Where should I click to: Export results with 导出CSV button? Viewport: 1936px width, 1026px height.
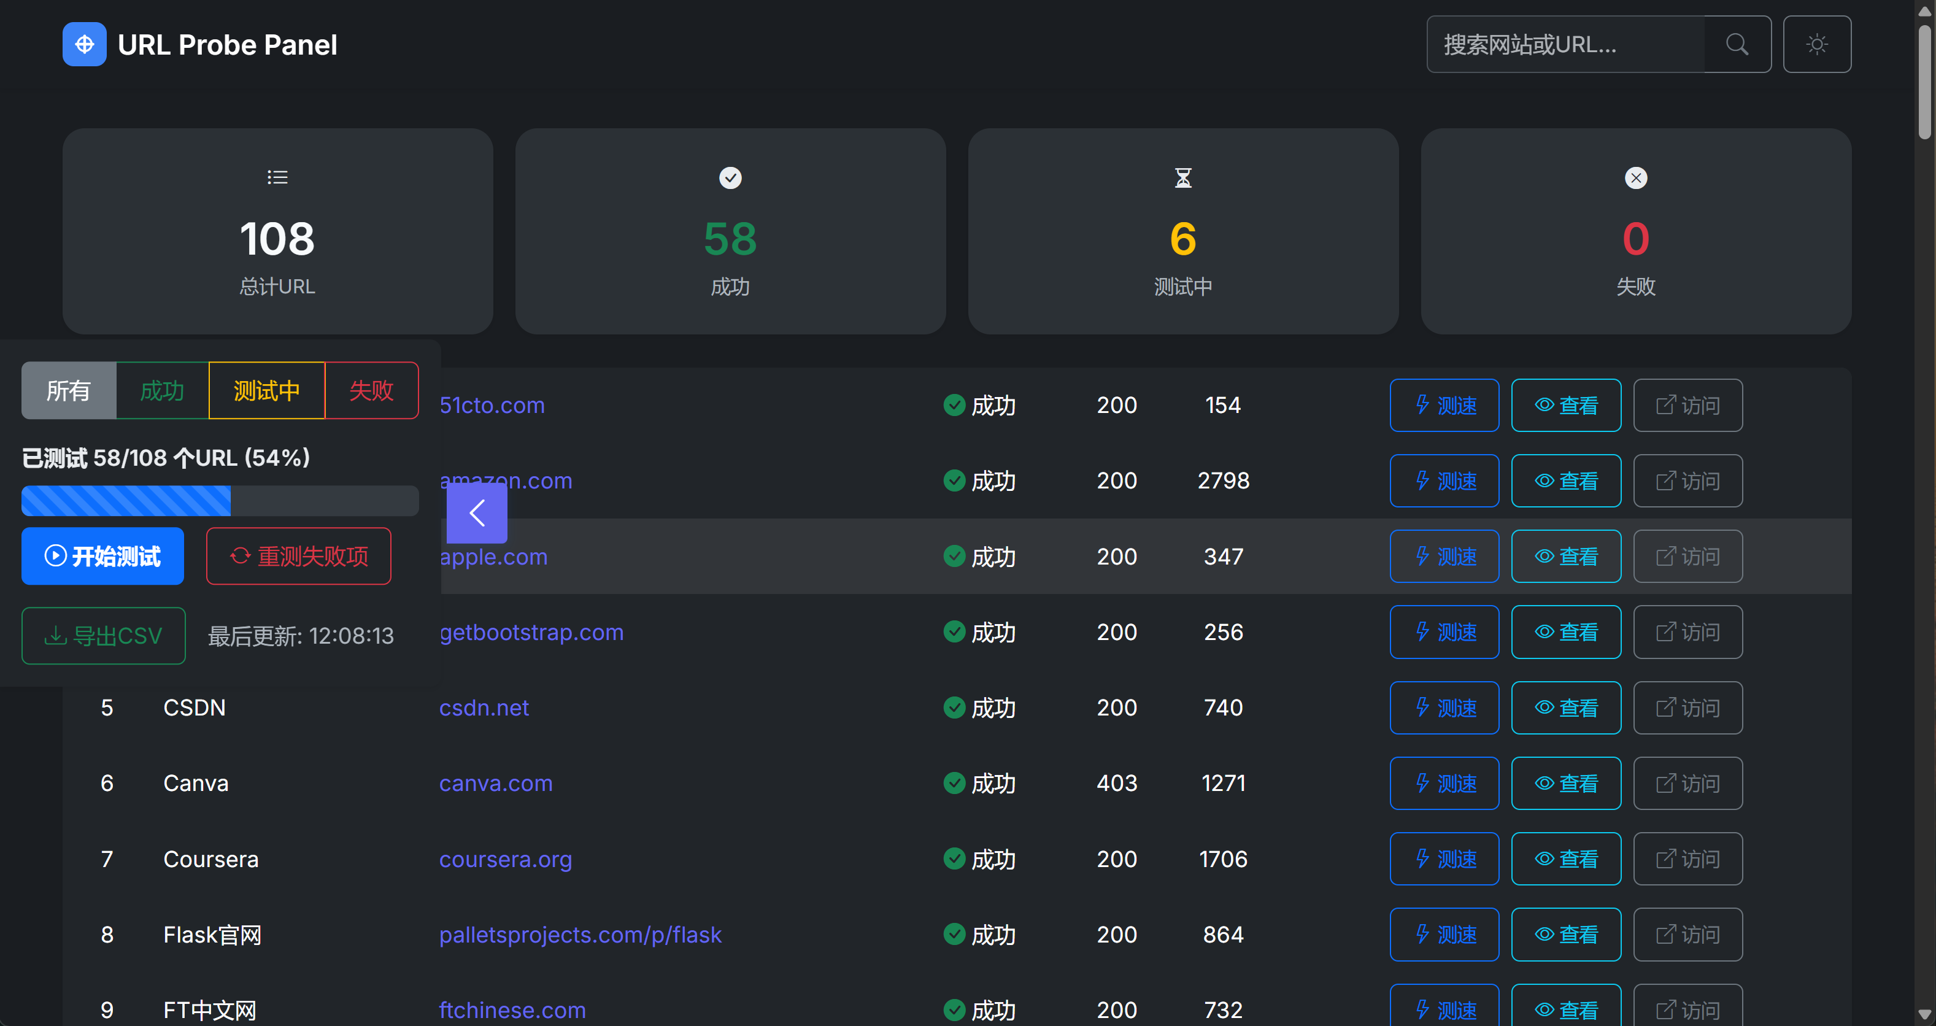point(104,636)
